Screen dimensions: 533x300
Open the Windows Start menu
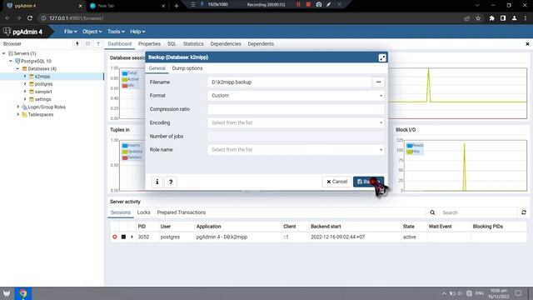(x=7, y=293)
